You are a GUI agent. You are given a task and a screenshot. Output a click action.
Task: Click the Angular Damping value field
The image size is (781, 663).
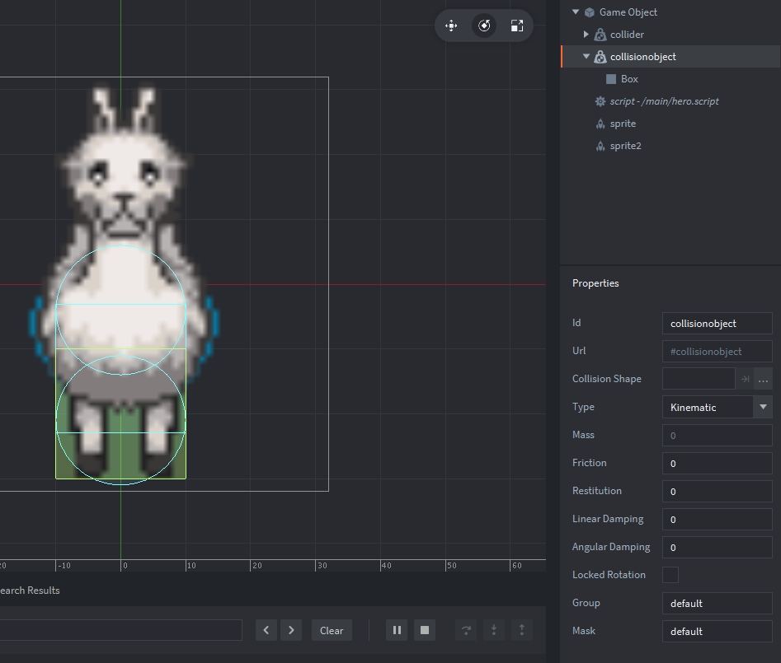click(717, 547)
